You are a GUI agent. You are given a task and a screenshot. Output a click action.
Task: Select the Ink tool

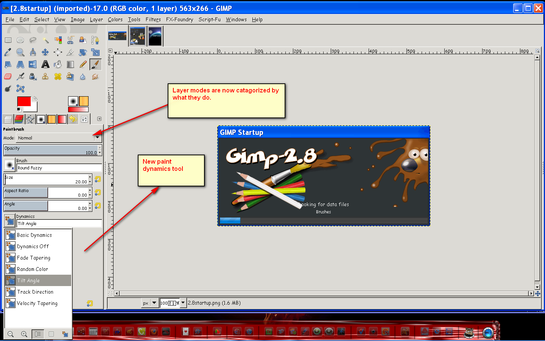click(x=33, y=77)
